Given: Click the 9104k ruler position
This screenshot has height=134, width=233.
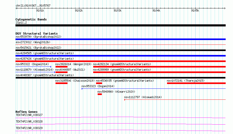Looking at the screenshot, I should 156,10.
